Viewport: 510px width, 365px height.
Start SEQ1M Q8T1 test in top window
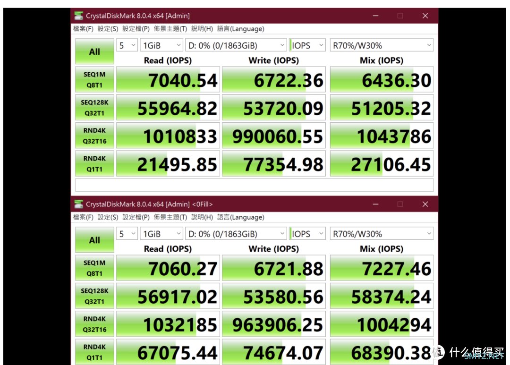94,79
